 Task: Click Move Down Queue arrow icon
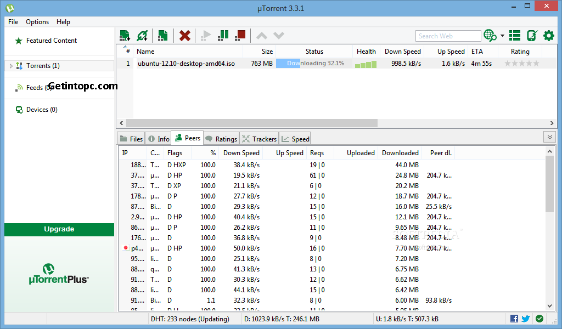278,36
